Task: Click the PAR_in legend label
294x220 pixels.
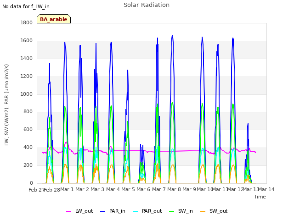Action: (117, 211)
